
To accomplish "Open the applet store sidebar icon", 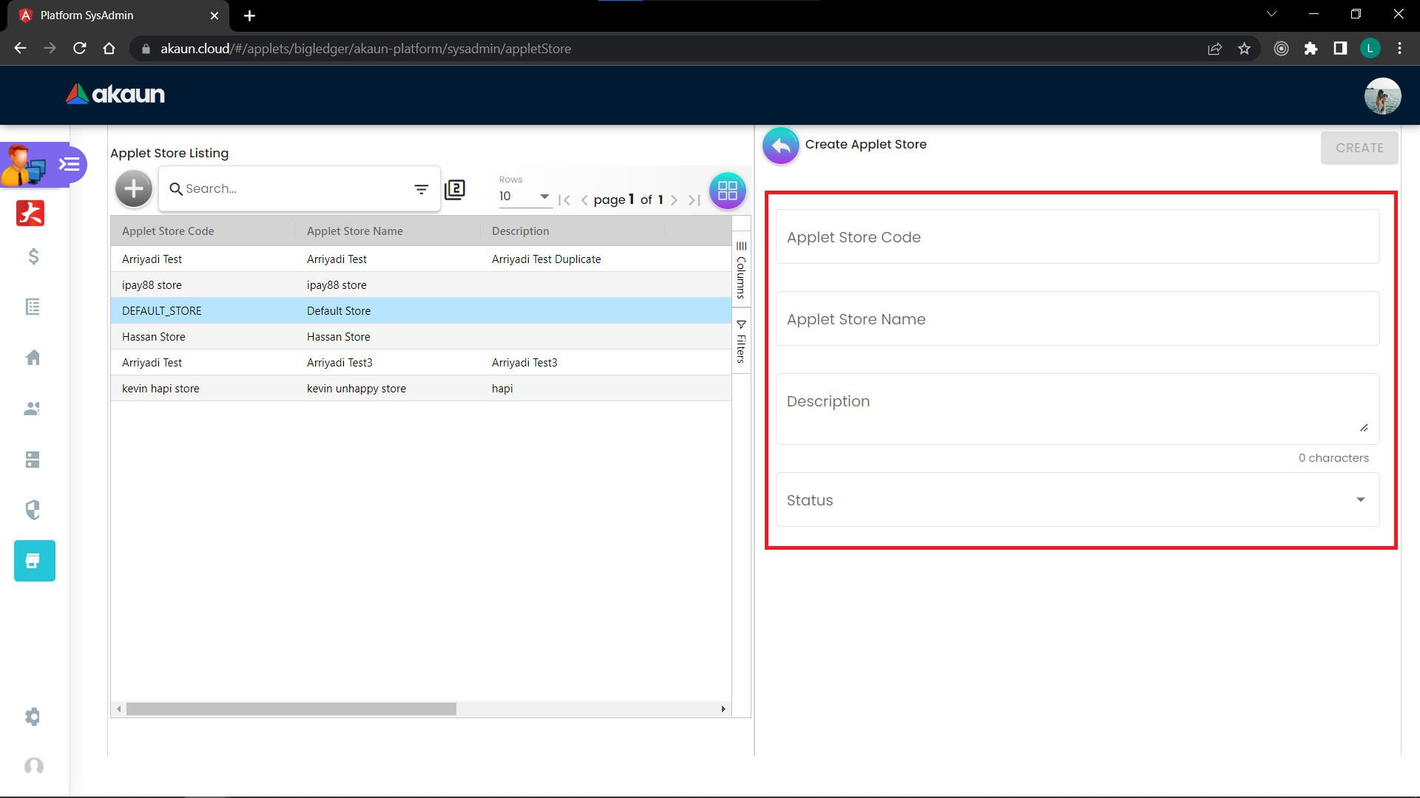I will coord(34,561).
